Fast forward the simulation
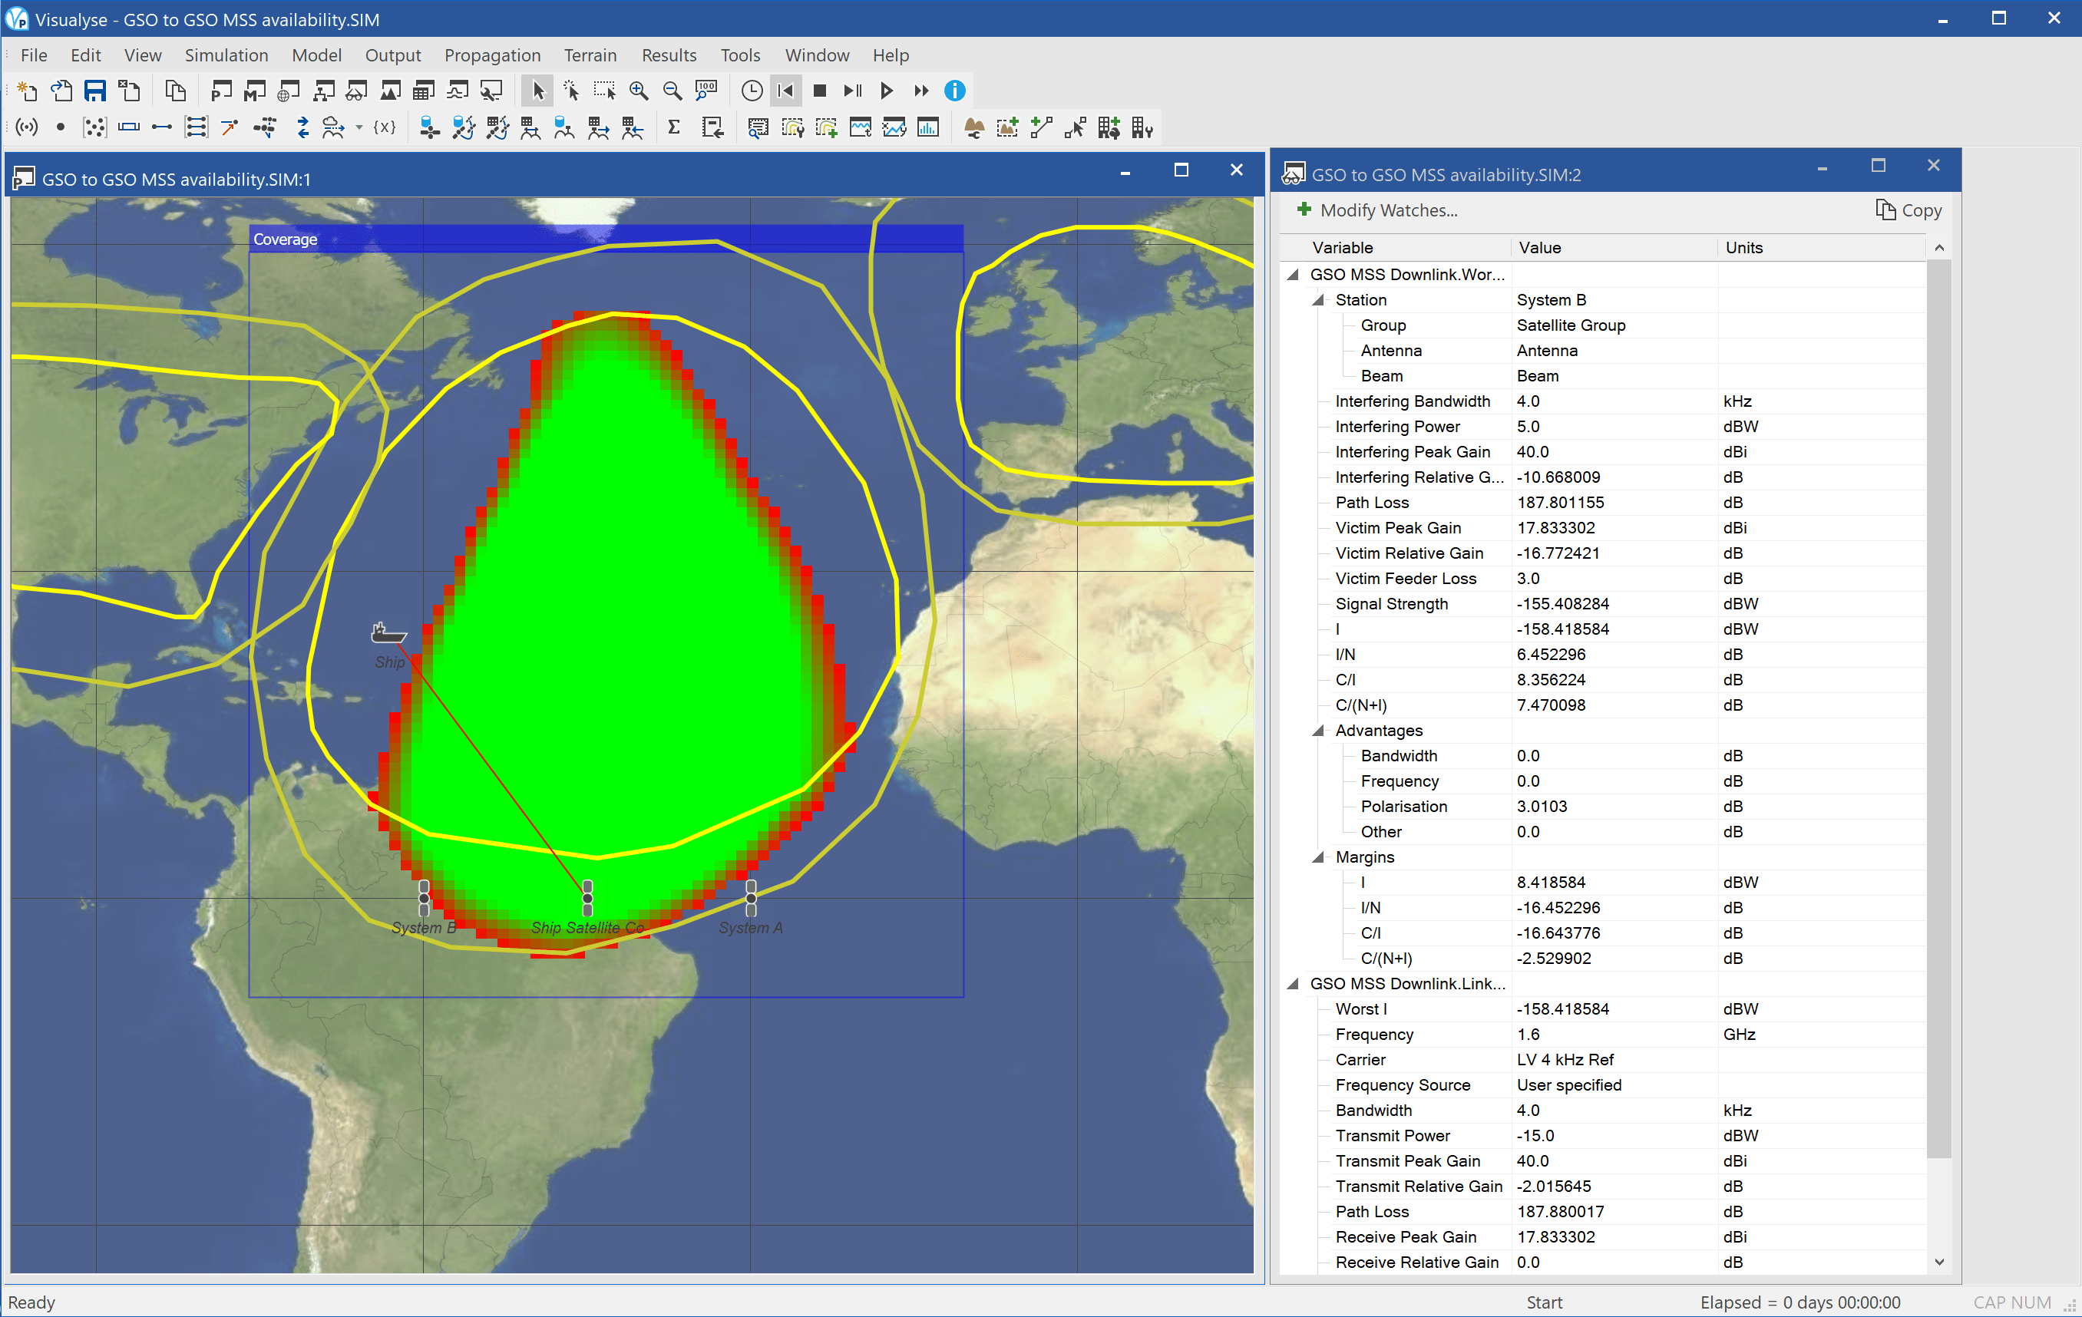Image resolution: width=2082 pixels, height=1317 pixels. pos(920,91)
